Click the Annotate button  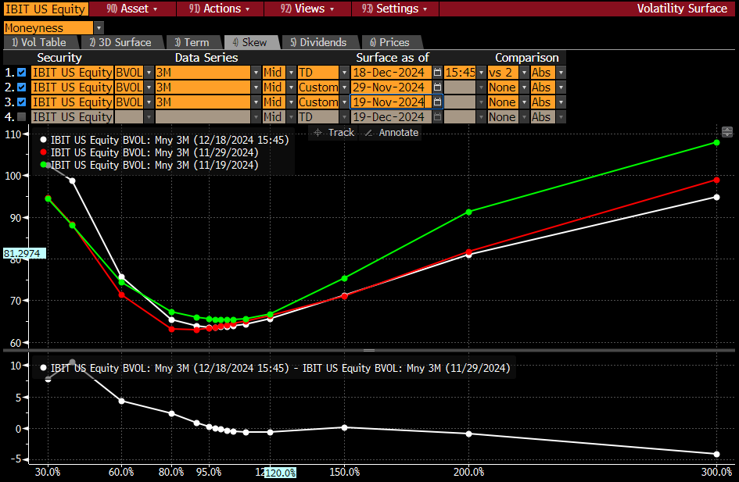point(392,133)
